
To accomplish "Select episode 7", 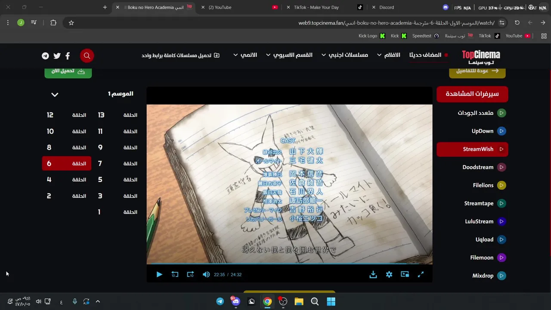I will pos(118,164).
